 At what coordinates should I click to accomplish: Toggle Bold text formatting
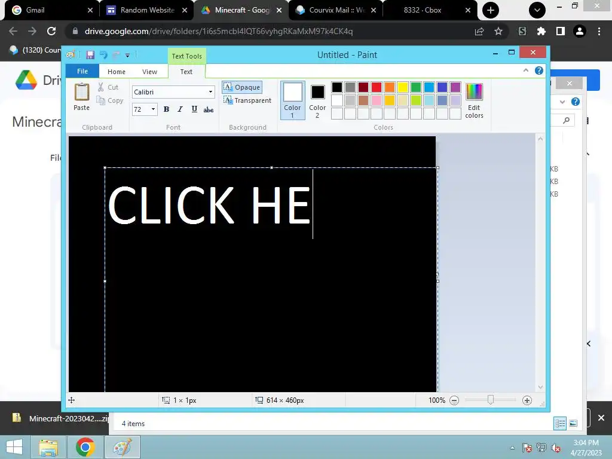pyautogui.click(x=166, y=109)
